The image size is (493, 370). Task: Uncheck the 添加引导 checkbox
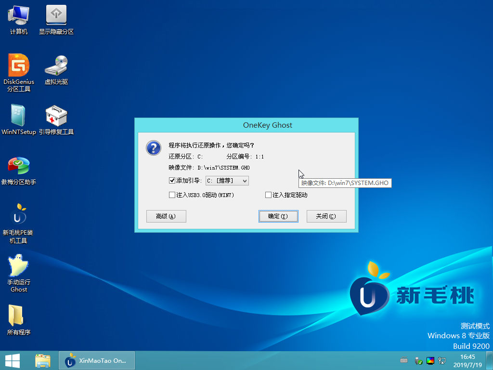pos(172,181)
